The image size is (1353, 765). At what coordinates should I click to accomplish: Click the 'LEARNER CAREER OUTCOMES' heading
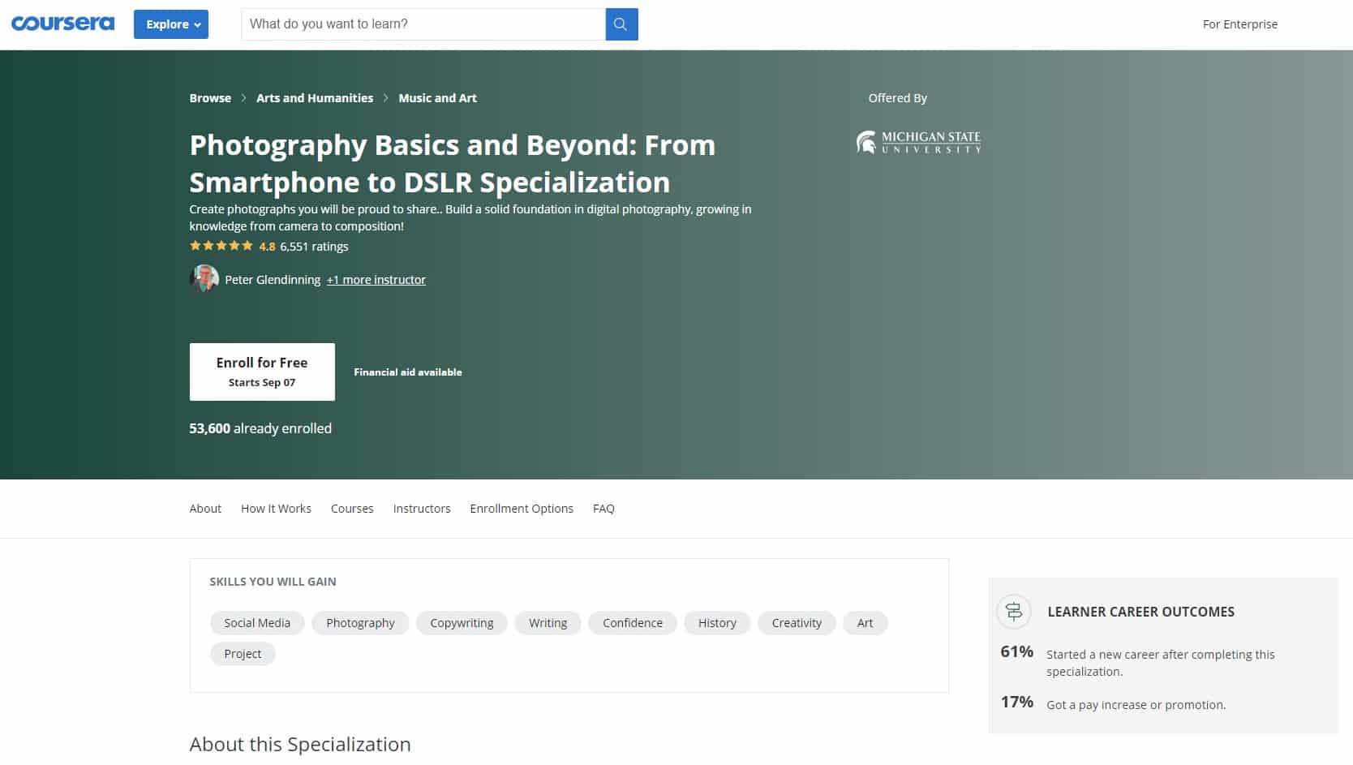point(1140,612)
